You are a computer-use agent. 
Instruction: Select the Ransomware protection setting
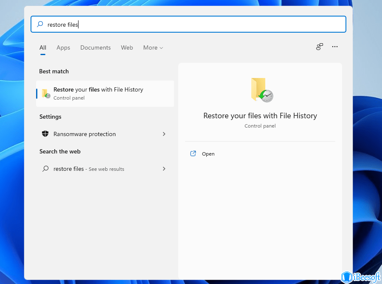(x=105, y=134)
